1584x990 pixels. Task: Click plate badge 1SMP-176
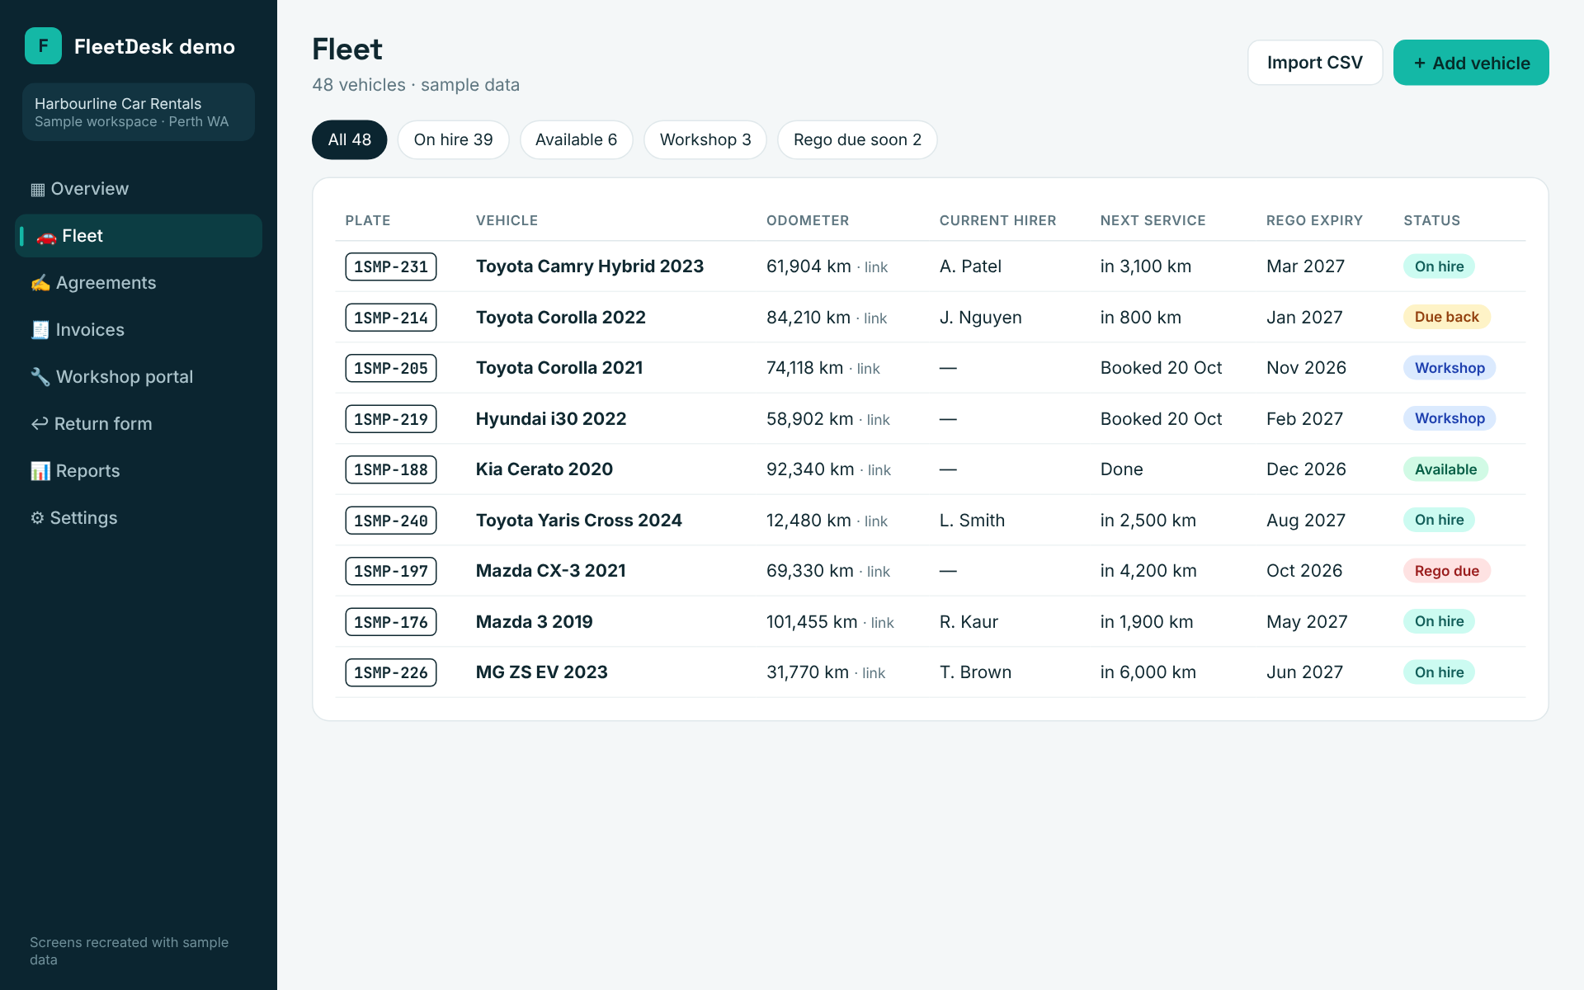coord(391,622)
